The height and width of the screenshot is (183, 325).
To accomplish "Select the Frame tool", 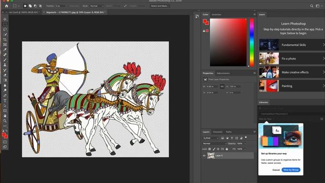I will 5,45.
